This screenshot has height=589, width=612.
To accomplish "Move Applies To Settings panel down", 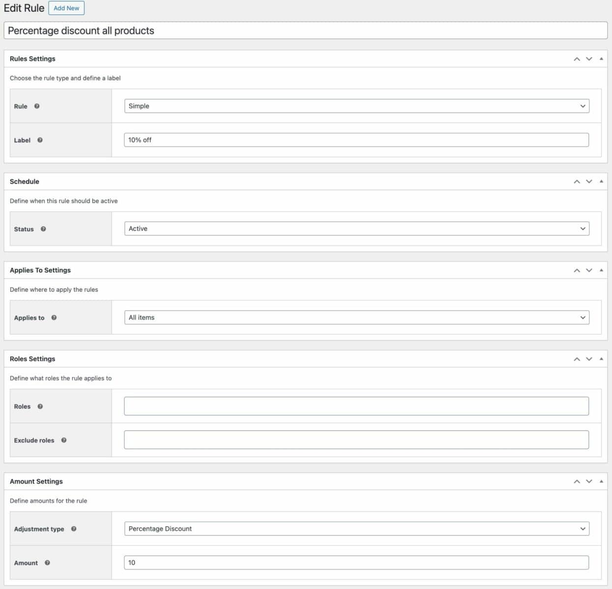I will [x=589, y=270].
